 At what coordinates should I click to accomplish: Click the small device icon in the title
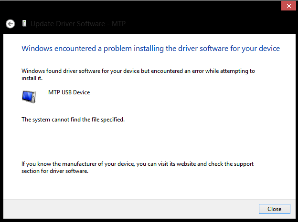point(23,23)
